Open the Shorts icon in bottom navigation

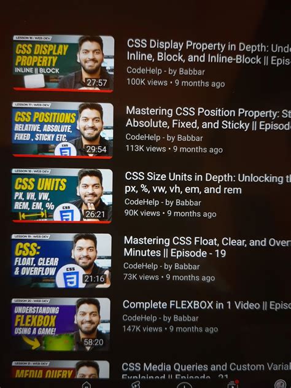click(136, 384)
